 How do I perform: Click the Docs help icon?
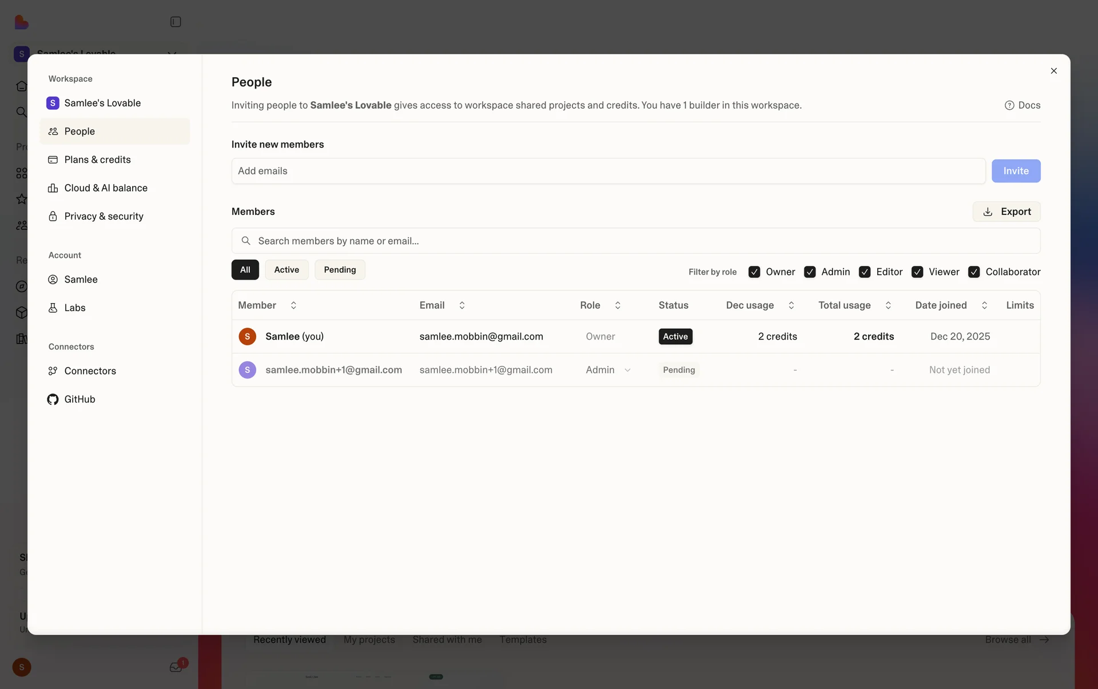click(1009, 105)
